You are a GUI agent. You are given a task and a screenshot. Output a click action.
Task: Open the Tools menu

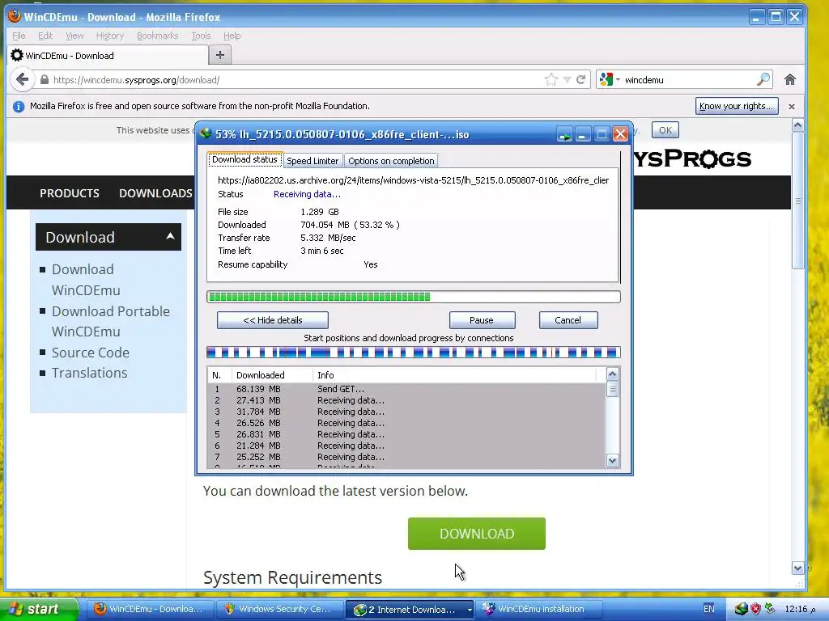click(x=201, y=36)
